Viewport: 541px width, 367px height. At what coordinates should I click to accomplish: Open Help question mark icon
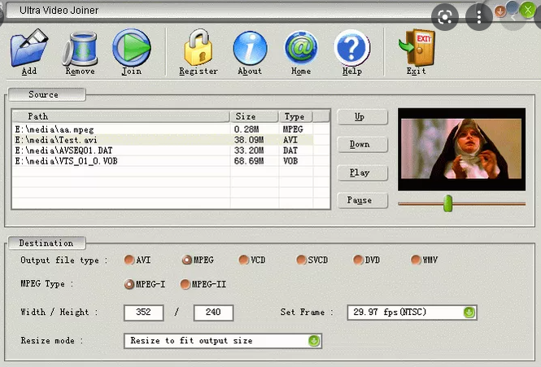click(x=352, y=48)
